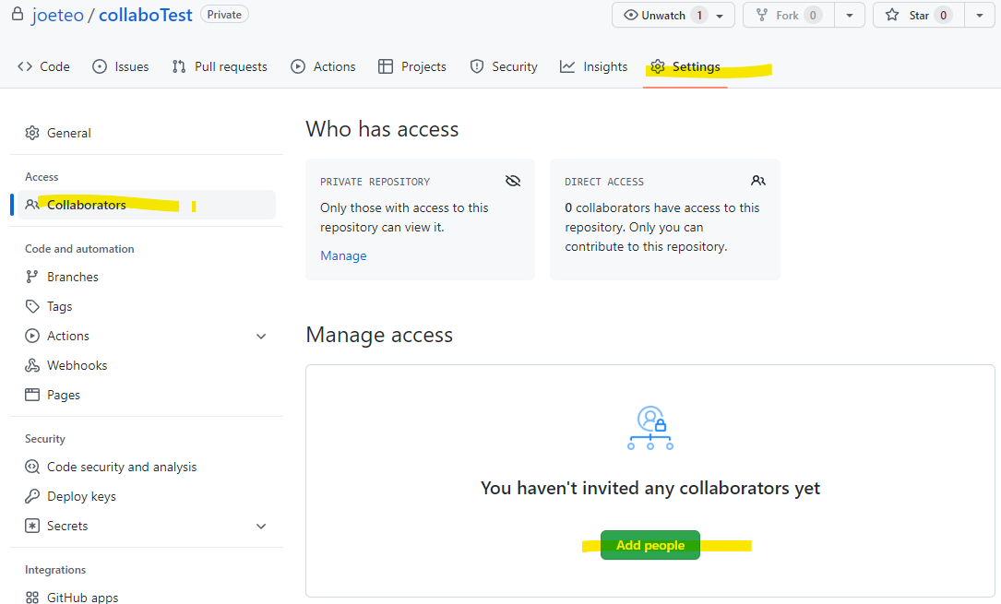Click the lock icon beside joeteo
Image resolution: width=1001 pixels, height=604 pixels.
[18, 14]
